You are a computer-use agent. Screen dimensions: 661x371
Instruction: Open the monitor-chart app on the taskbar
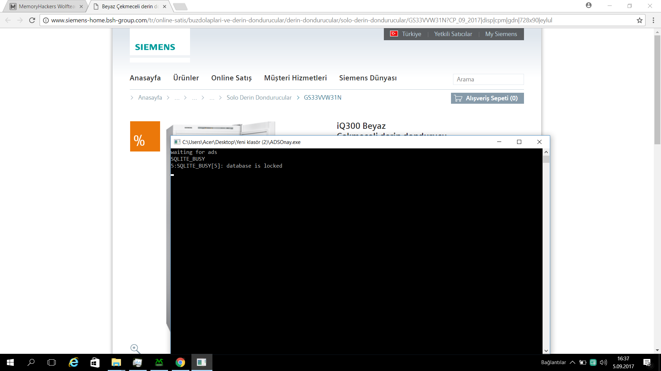point(138,362)
